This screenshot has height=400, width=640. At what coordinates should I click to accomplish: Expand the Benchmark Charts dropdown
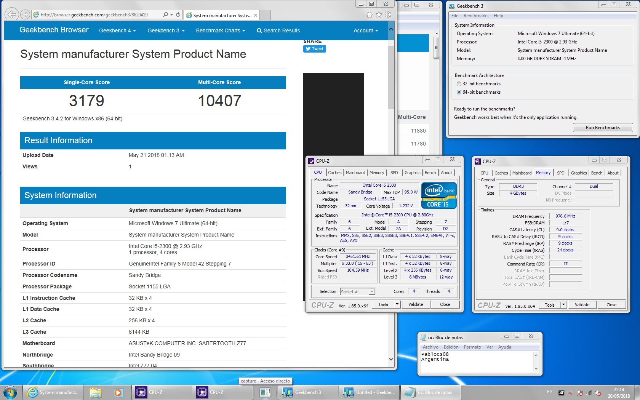(x=220, y=30)
